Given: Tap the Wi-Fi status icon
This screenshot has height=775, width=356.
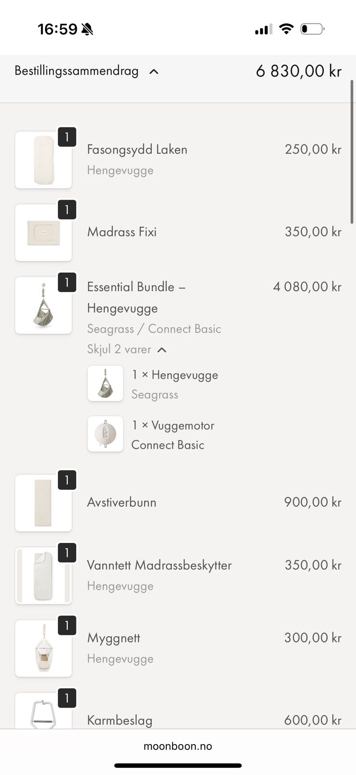Looking at the screenshot, I should point(286,29).
